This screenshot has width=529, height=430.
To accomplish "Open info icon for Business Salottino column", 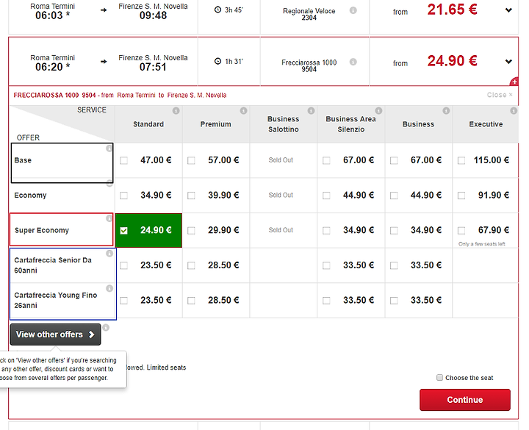I will click(x=311, y=111).
